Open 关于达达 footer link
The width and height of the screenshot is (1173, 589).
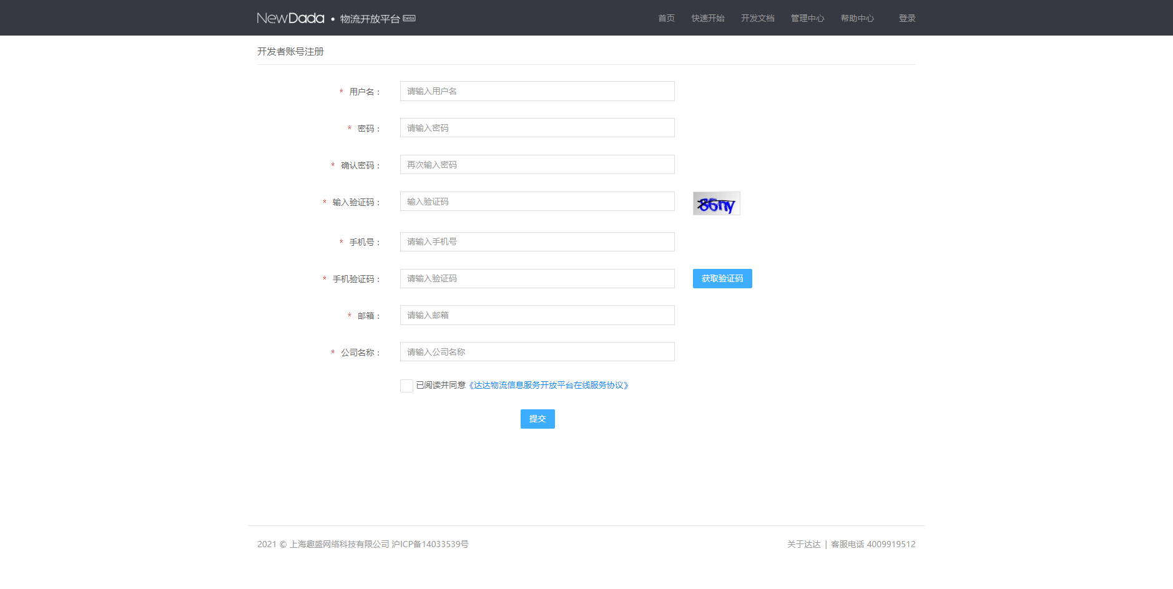[803, 544]
